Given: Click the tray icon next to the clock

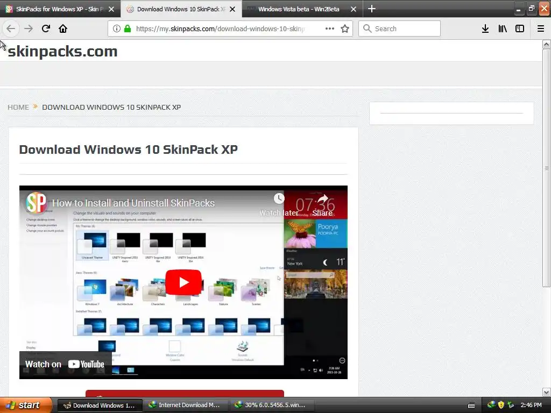Looking at the screenshot, I should [511, 405].
